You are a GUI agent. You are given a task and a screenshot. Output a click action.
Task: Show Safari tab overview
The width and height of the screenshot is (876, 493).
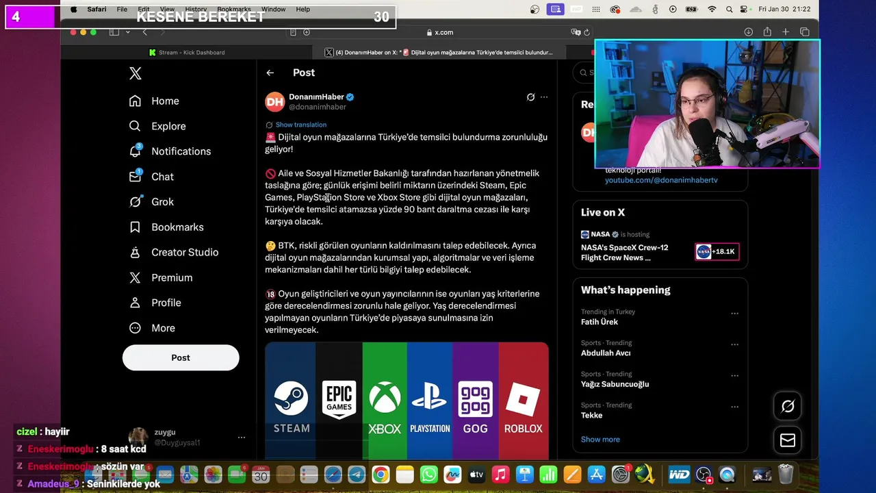point(805,32)
